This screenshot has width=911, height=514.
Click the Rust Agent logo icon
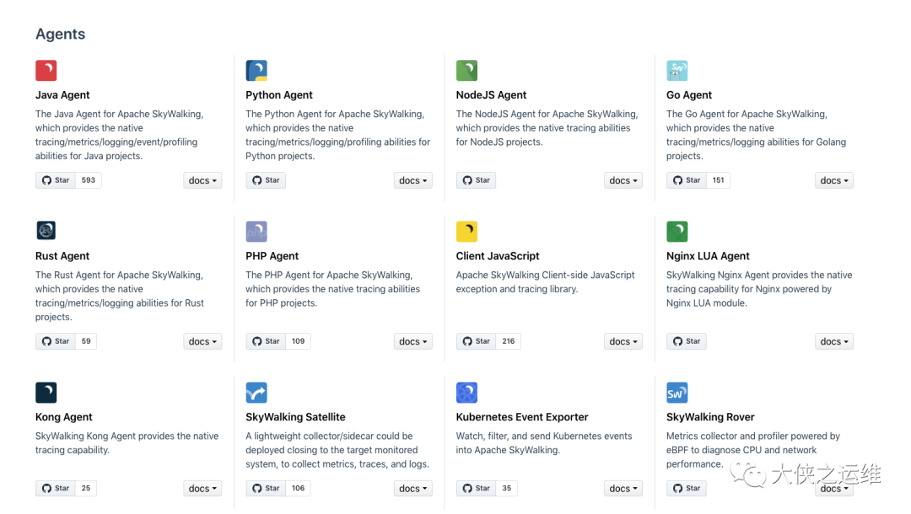tap(46, 231)
